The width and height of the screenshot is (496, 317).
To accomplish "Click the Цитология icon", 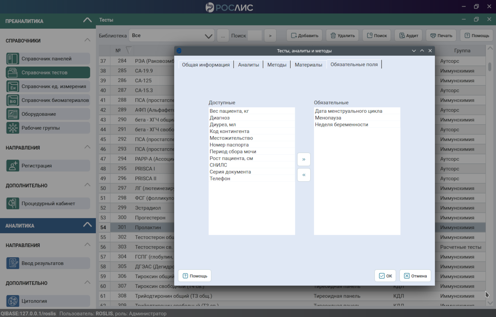I will point(13,301).
